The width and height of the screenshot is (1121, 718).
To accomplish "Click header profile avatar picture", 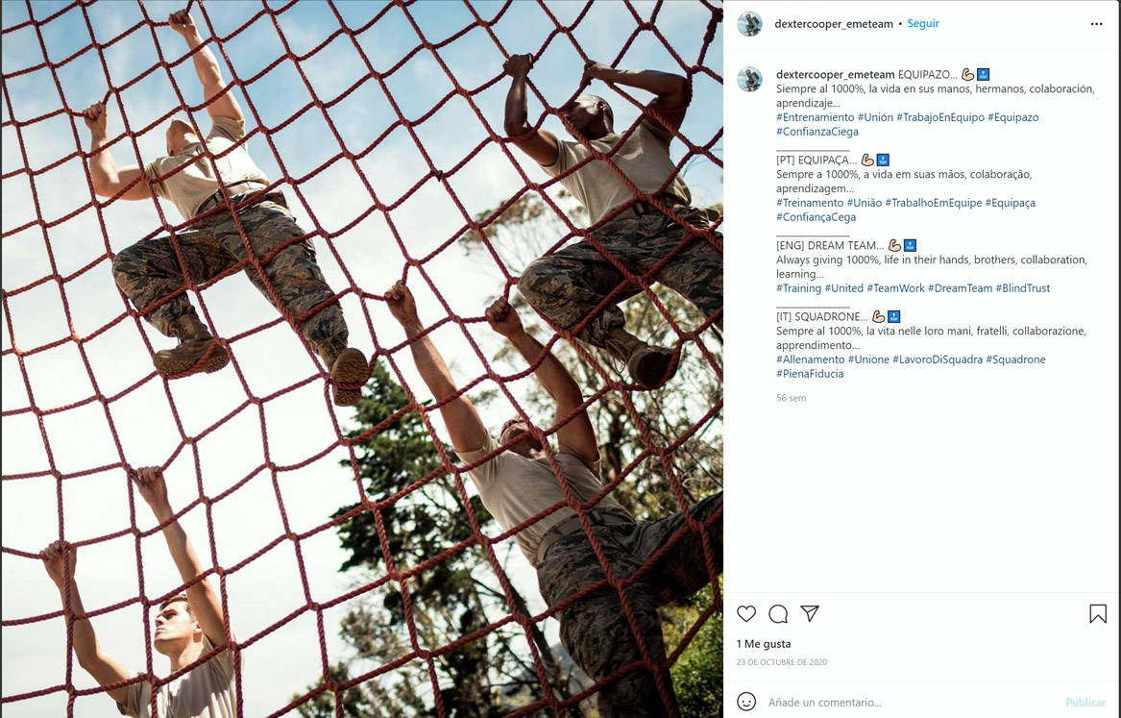I will 749,24.
